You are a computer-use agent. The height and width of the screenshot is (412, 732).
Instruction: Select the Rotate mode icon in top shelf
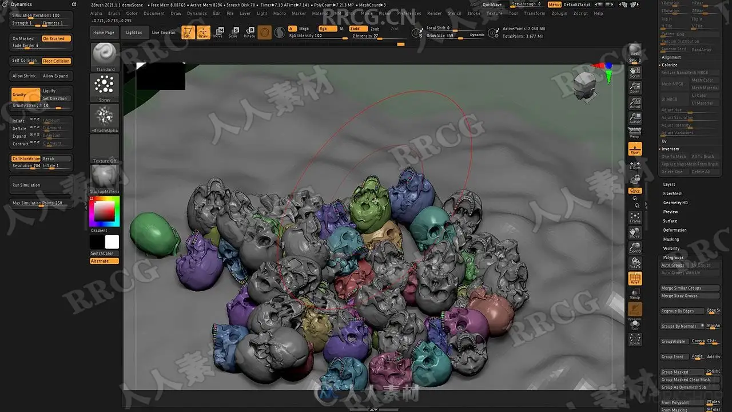249,33
